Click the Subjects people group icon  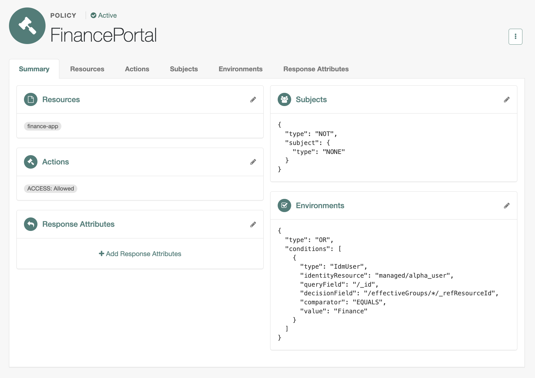click(284, 99)
